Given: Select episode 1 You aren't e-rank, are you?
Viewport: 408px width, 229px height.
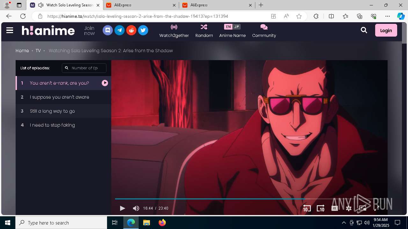Looking at the screenshot, I should (63, 83).
